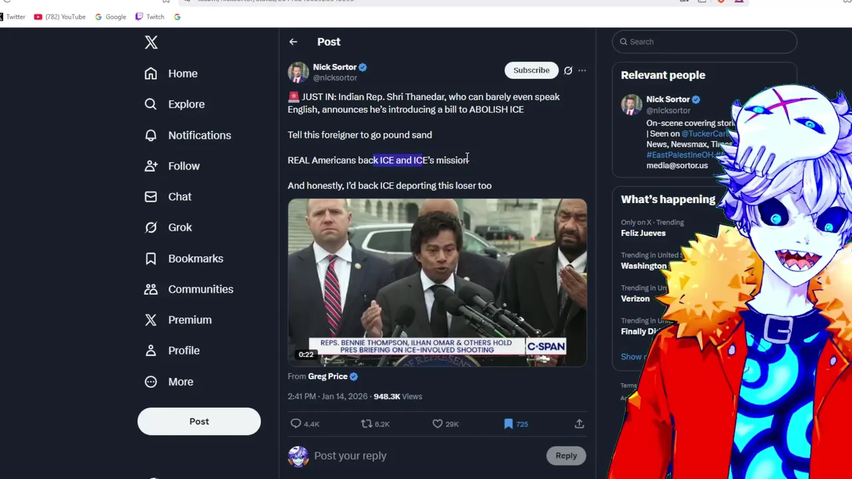Click the 2:41 PM · Jan 14, 2026 timestamp
The height and width of the screenshot is (479, 852).
click(x=327, y=397)
